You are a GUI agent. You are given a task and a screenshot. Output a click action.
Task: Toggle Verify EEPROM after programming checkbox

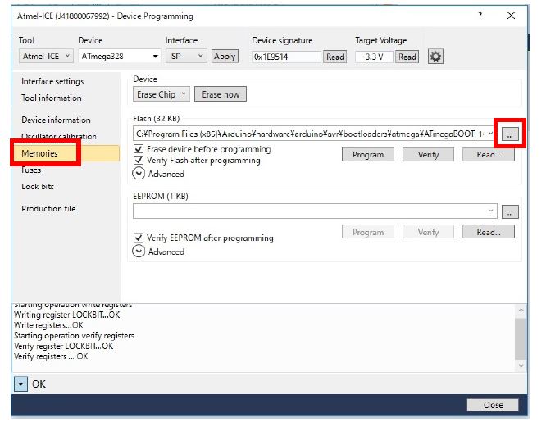tap(139, 238)
